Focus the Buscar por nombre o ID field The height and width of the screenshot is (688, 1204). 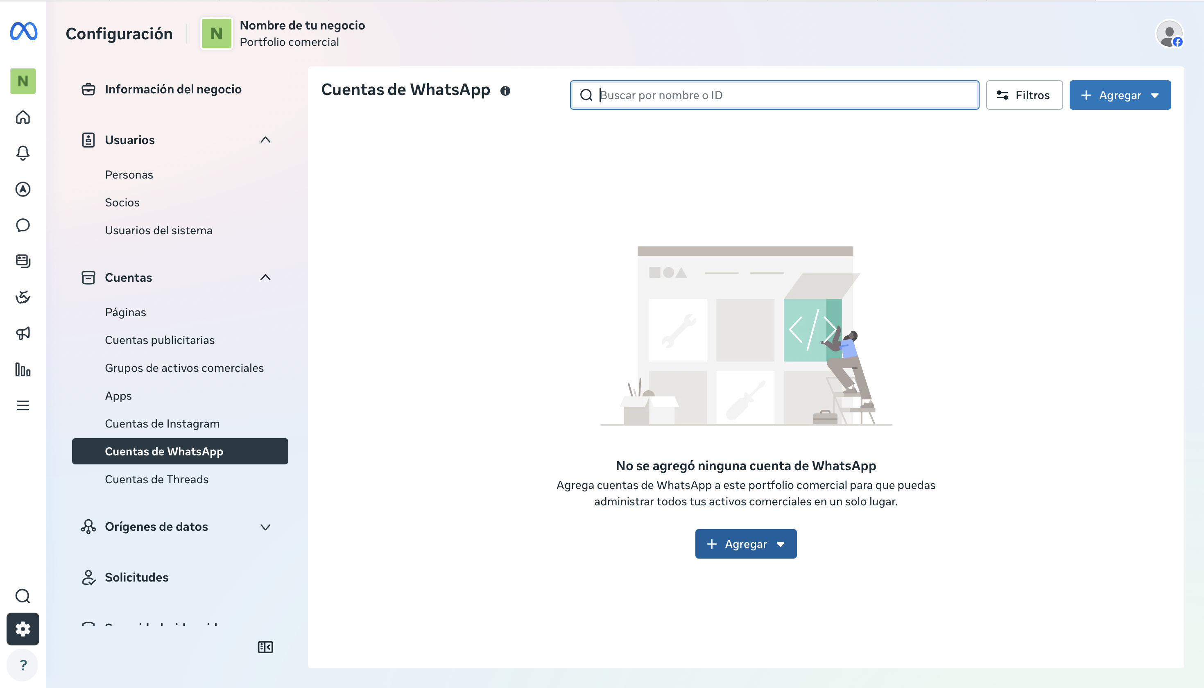click(x=774, y=95)
